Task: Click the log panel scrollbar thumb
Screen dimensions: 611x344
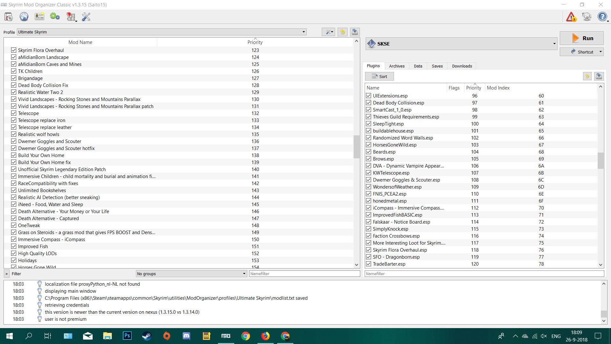Action: pos(604,314)
